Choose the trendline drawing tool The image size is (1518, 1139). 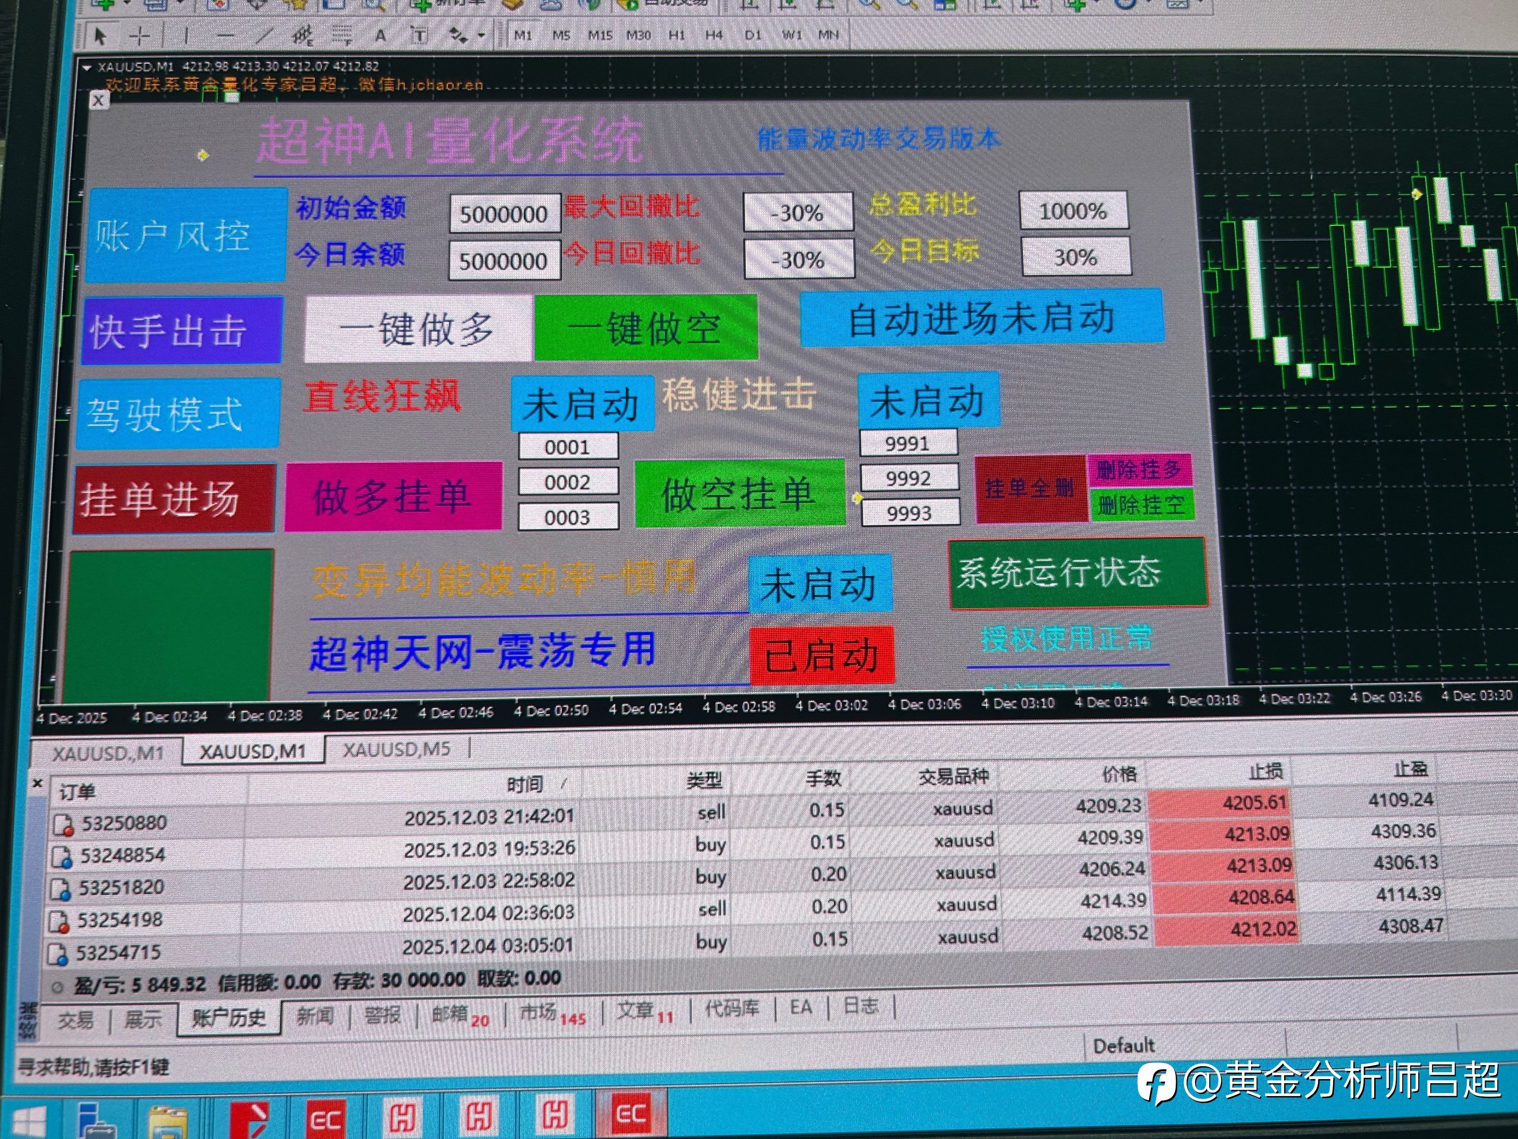[264, 36]
